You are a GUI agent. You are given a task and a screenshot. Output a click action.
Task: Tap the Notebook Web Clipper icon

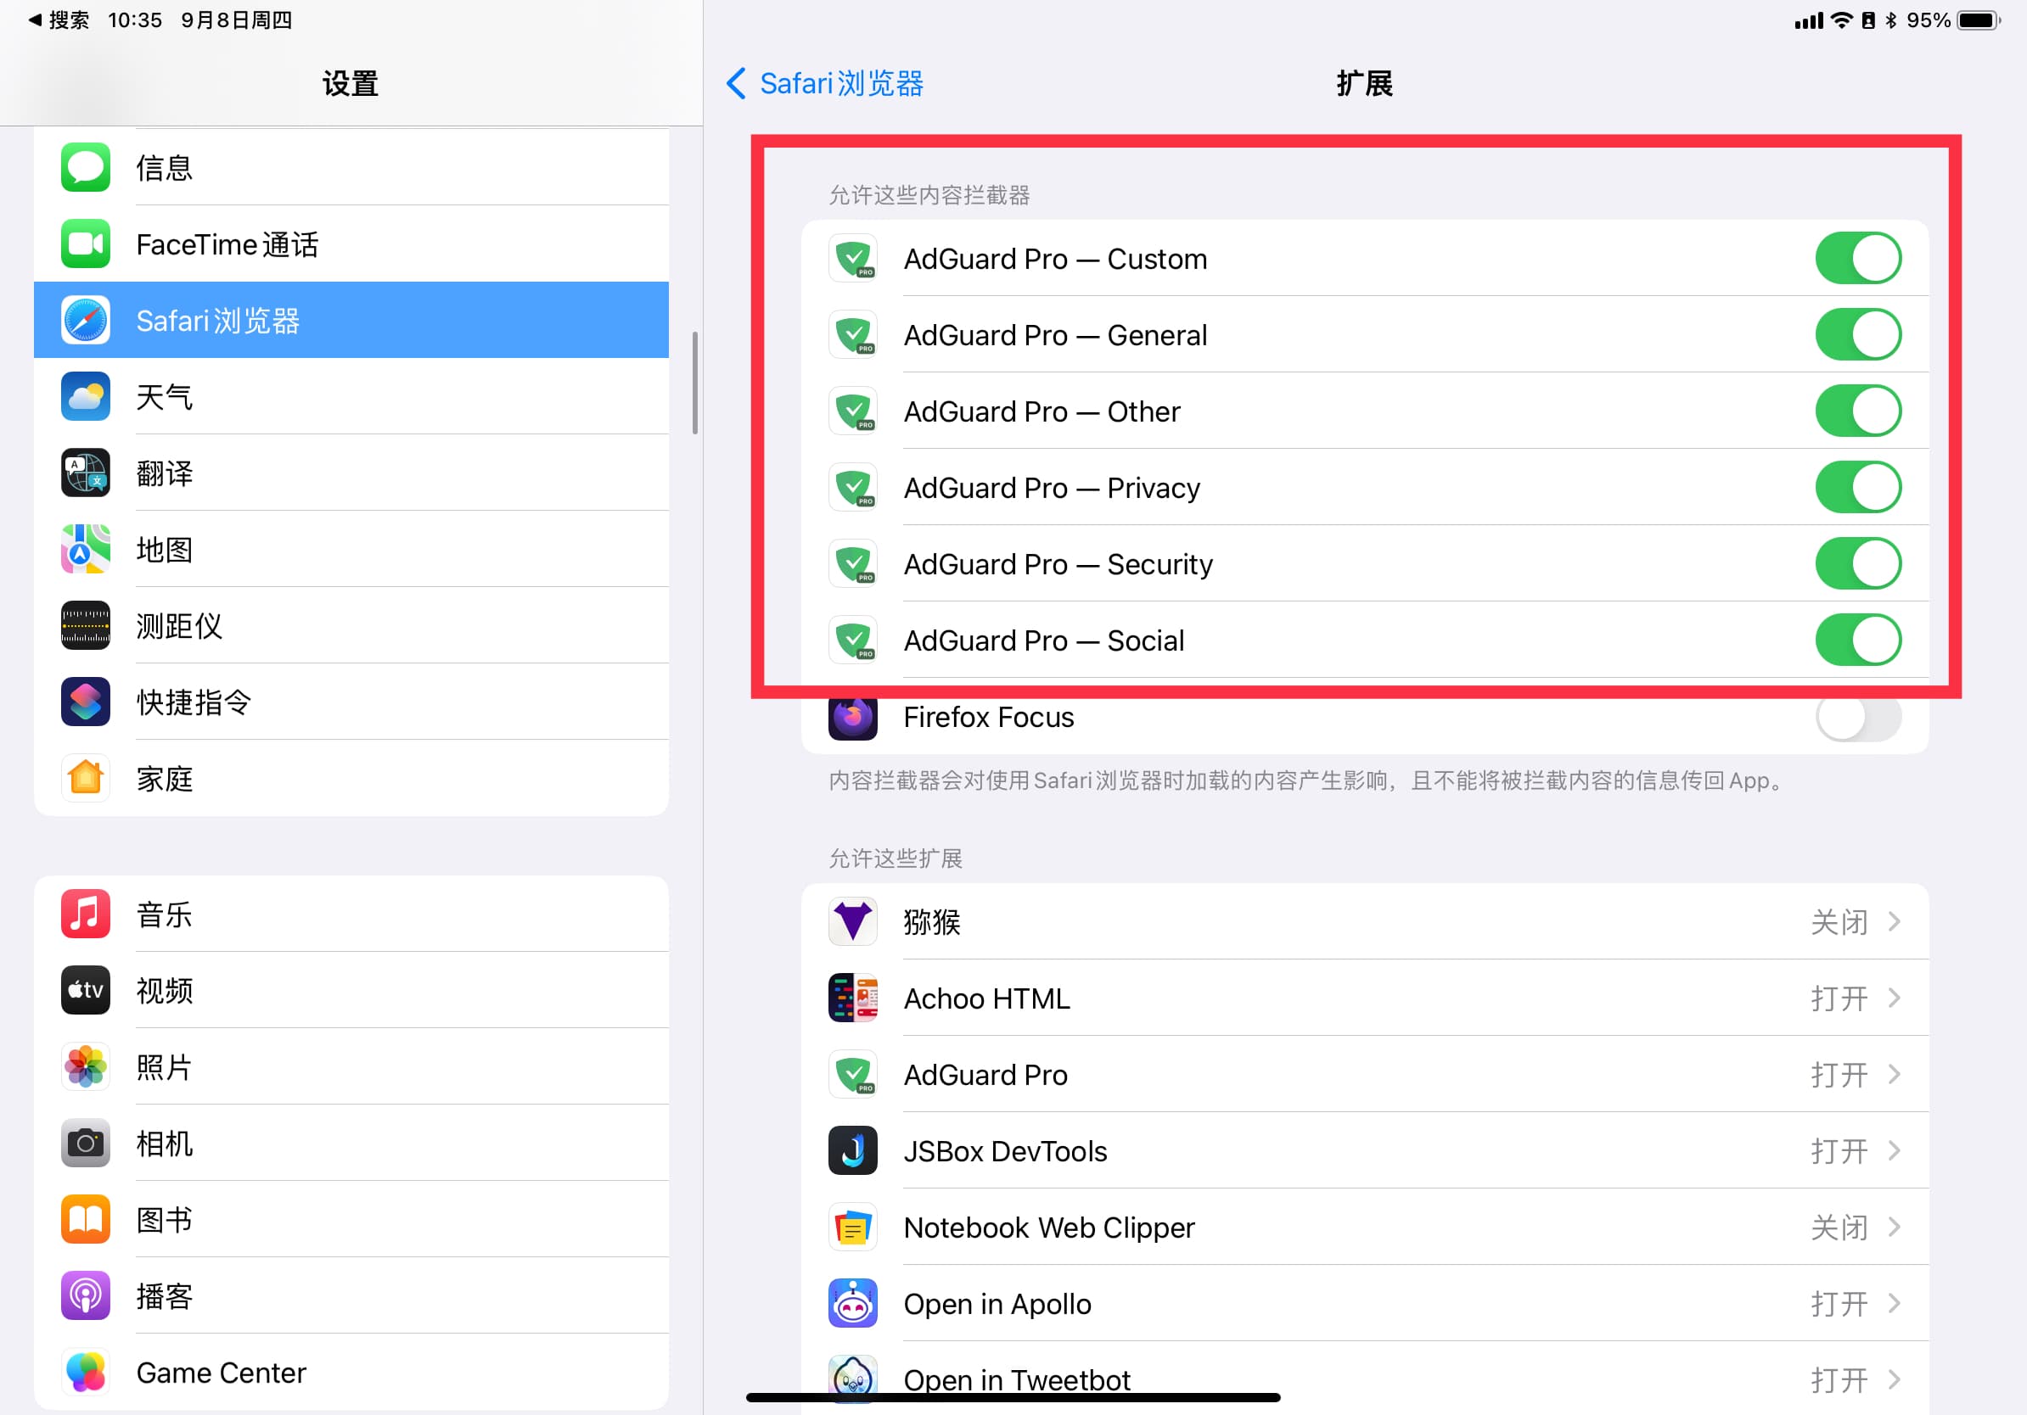(853, 1228)
